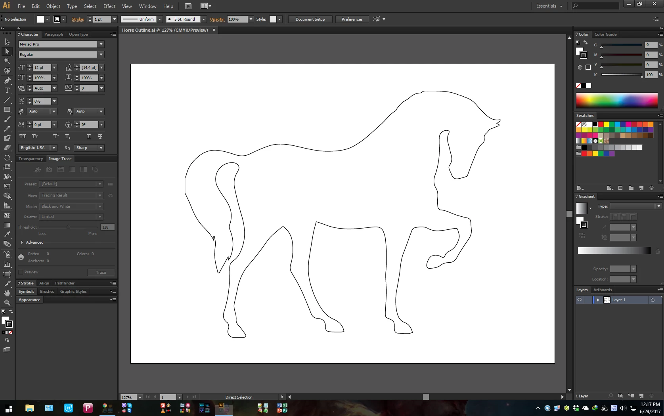Select the Selection tool arrow

[x=7, y=42]
